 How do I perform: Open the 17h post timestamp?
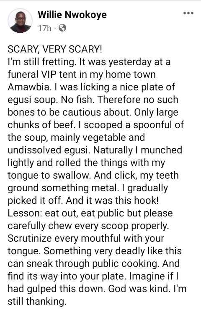pos(44,28)
